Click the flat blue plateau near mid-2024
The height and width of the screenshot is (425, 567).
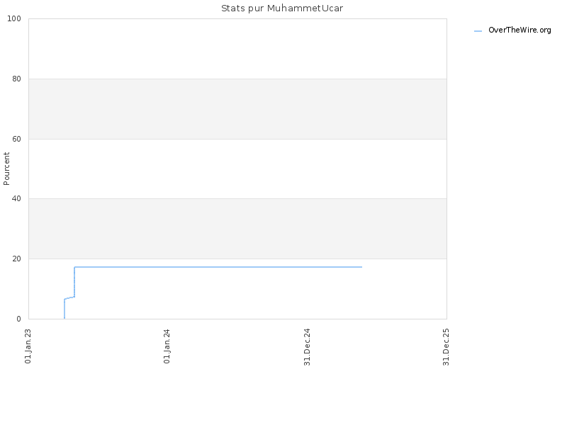tap(237, 267)
